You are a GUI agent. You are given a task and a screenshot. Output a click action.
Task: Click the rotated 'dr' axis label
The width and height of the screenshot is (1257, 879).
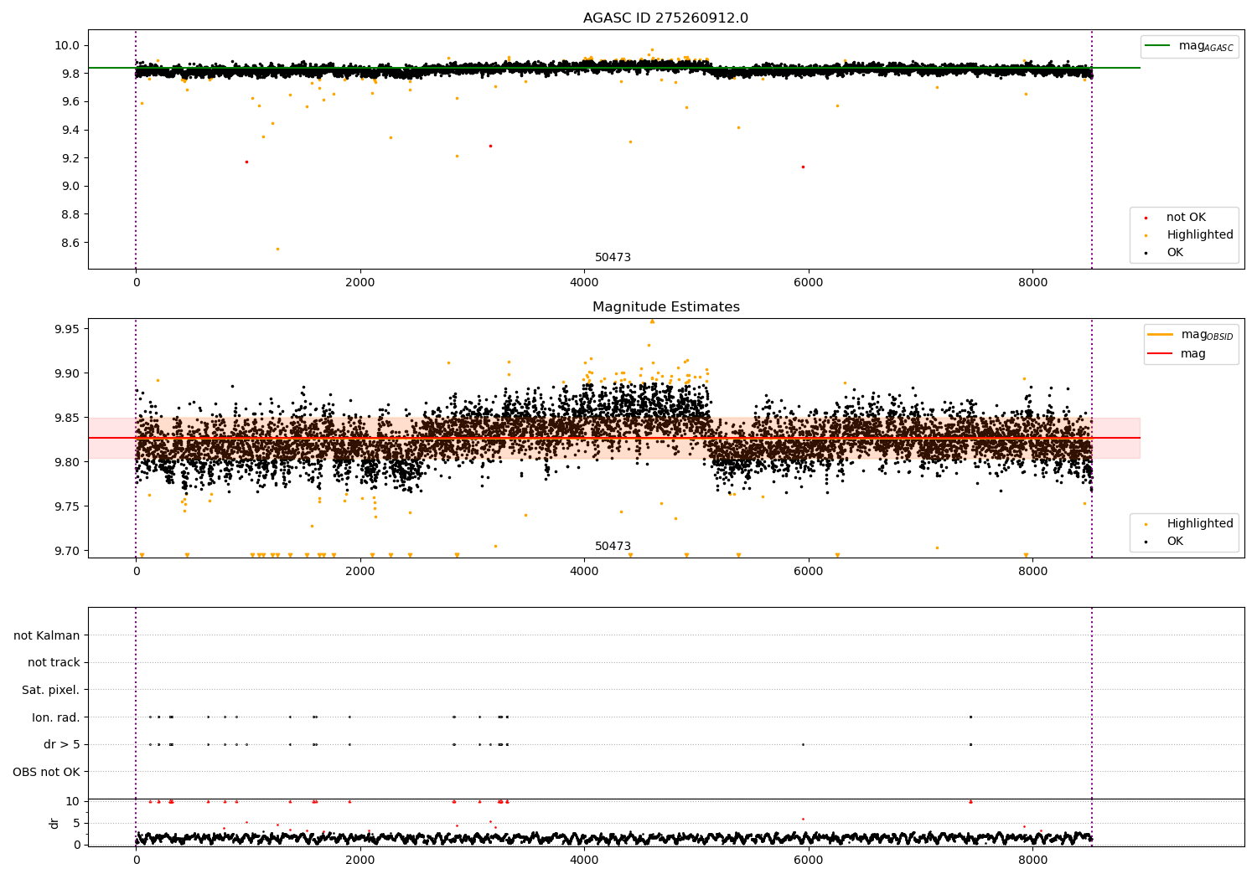point(54,823)
